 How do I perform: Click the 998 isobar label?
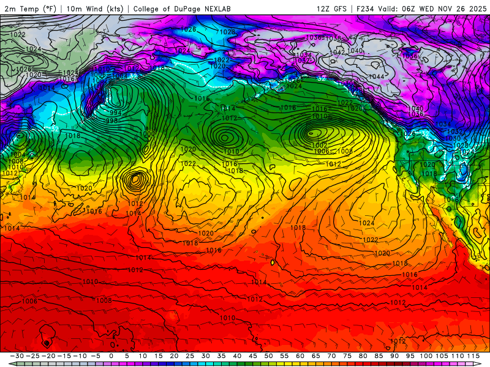click(111, 120)
